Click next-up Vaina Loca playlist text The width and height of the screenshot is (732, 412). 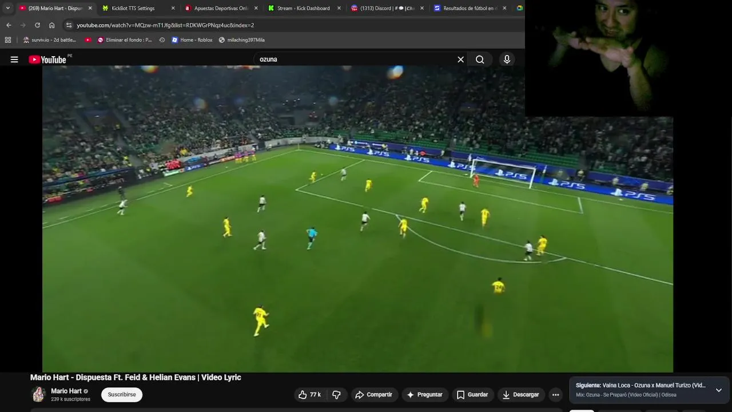(x=640, y=386)
